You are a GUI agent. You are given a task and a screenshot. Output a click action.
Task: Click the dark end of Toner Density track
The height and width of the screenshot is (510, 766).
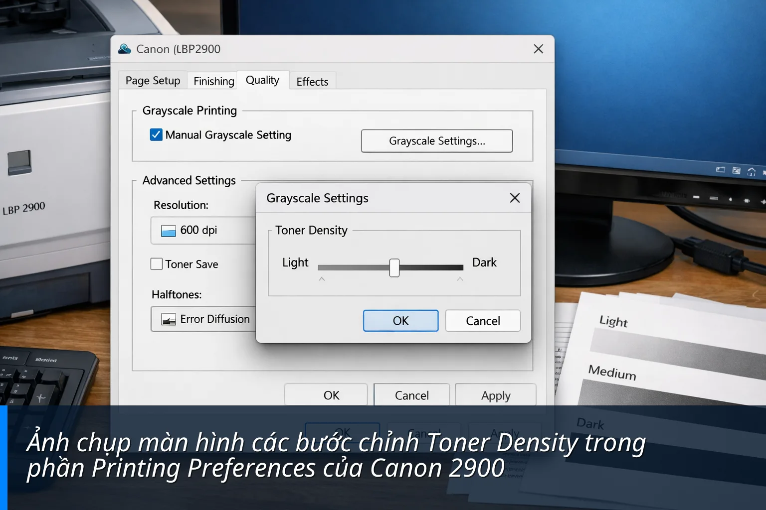pos(460,267)
